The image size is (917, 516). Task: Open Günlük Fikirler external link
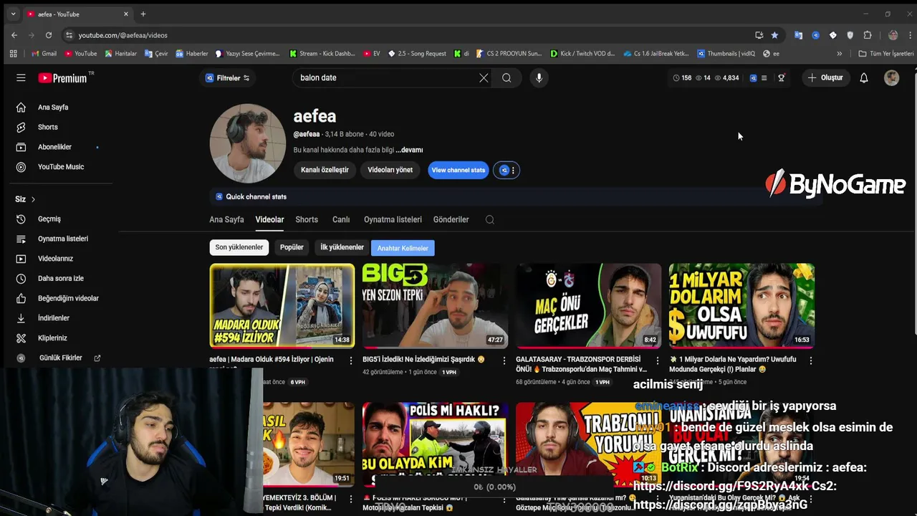click(62, 358)
